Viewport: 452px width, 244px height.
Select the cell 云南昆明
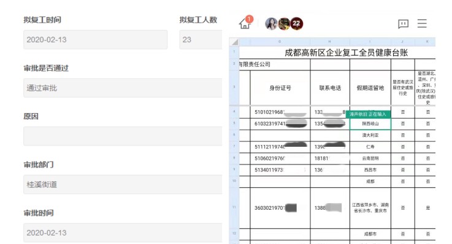(370, 158)
